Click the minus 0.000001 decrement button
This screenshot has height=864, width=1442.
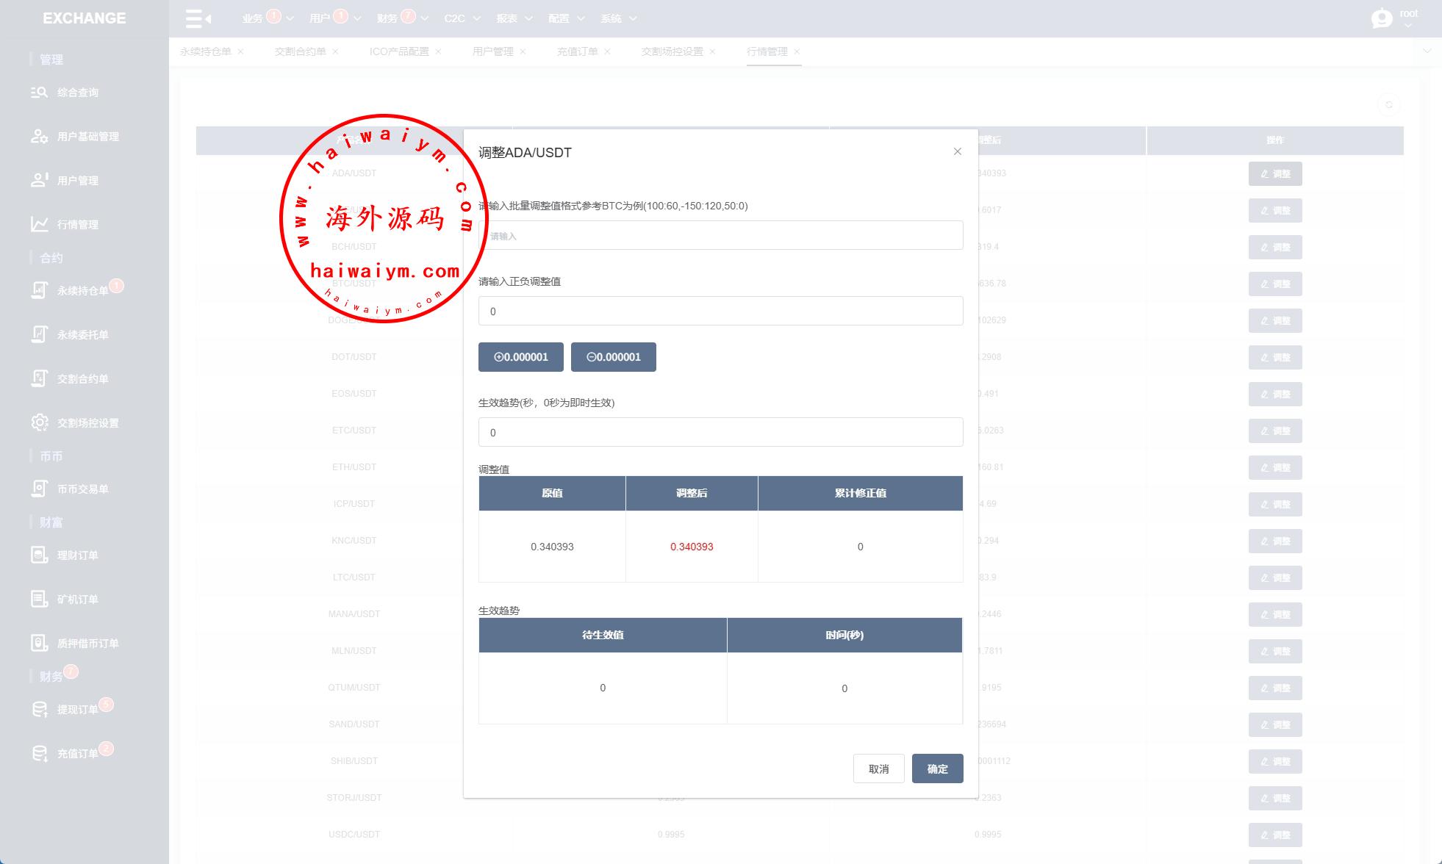pyautogui.click(x=613, y=357)
